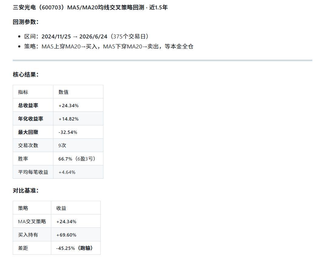Click the +24.34% value in MA交叉策略 row

click(x=66, y=222)
